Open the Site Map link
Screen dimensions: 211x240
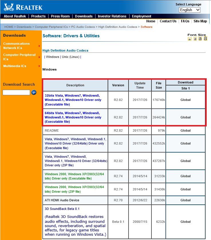pyautogui.click(x=200, y=21)
